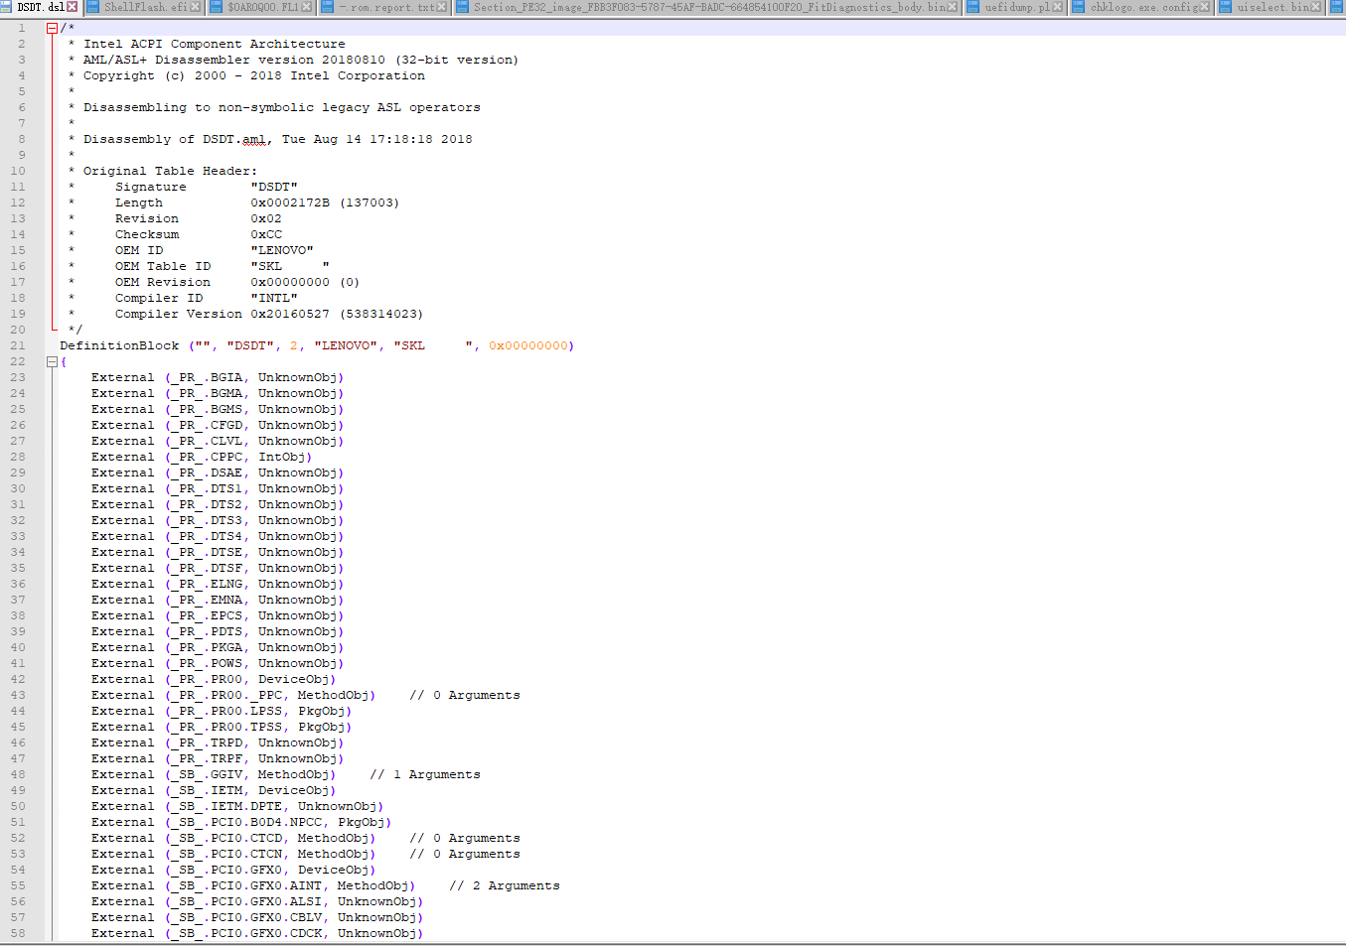1346x946 pixels.
Task: Close the -.rom.report.txt tab
Action: pos(443,7)
